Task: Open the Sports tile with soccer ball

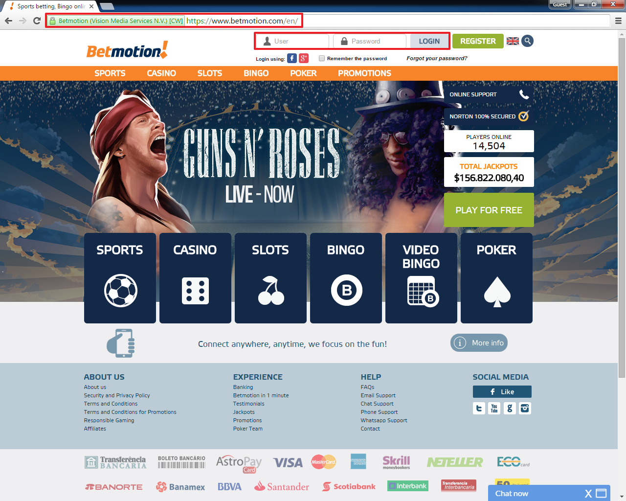Action: [120, 278]
